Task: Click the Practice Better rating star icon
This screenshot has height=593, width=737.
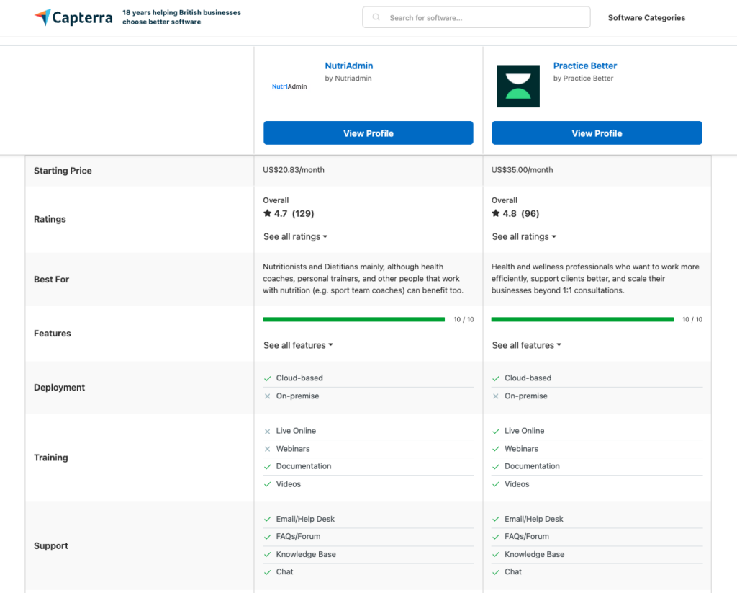Action: pyautogui.click(x=496, y=213)
